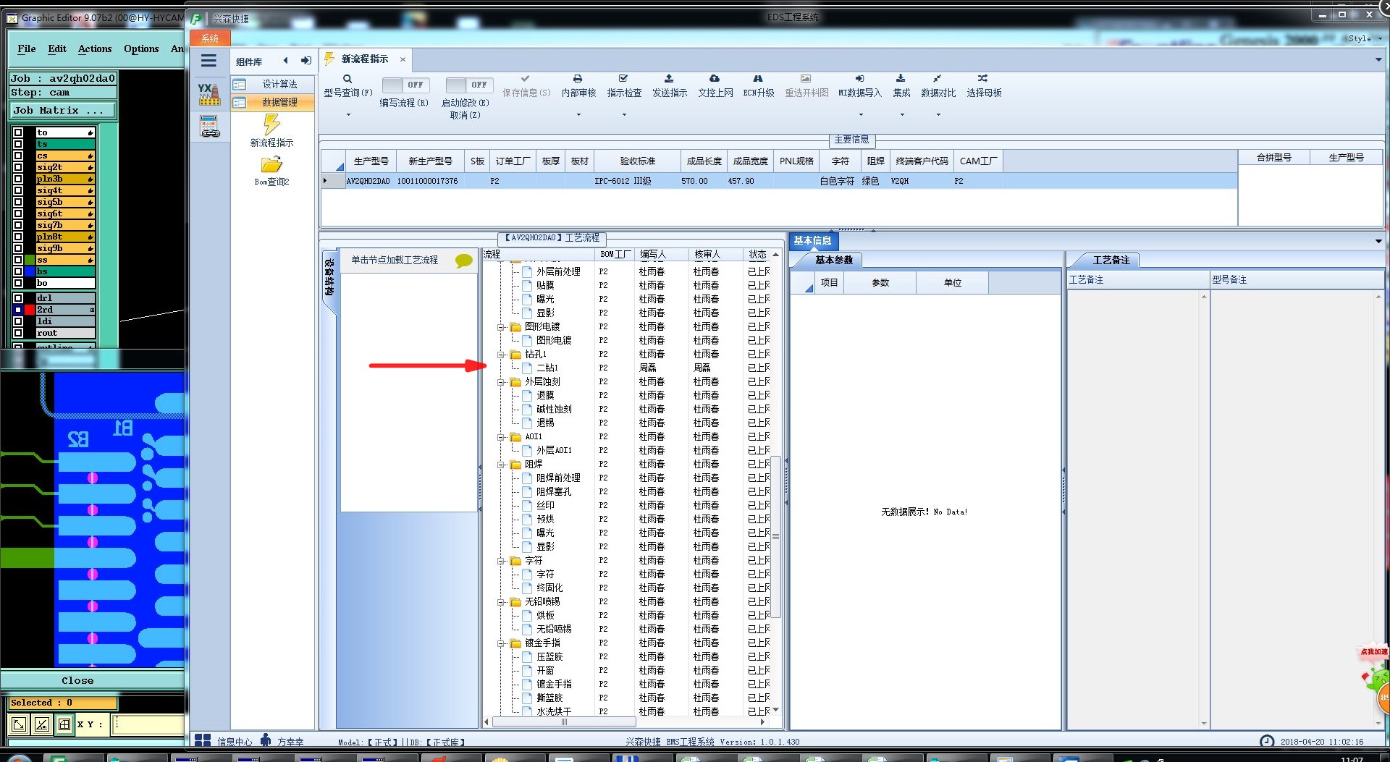This screenshot has width=1390, height=762.
Task: Open Bom查询2 folder icon
Action: click(271, 165)
